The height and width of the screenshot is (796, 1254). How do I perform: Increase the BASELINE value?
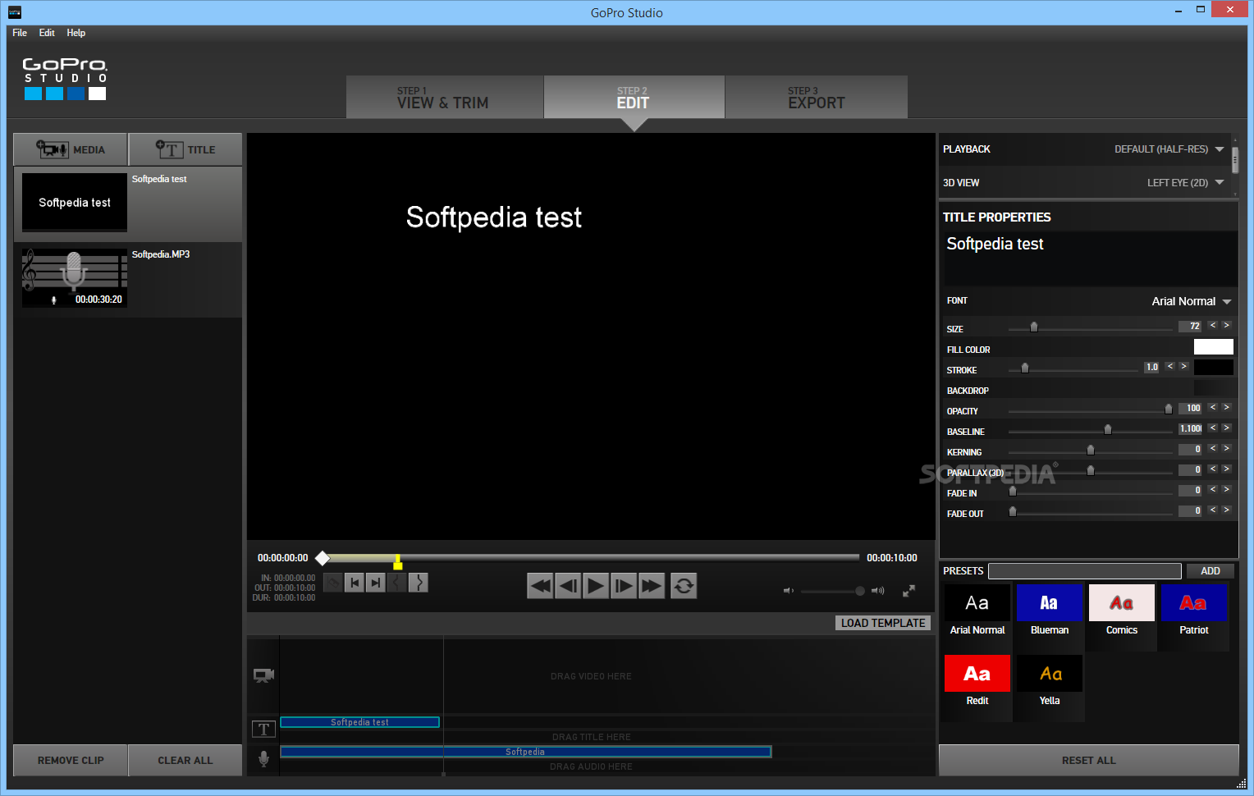click(x=1227, y=428)
